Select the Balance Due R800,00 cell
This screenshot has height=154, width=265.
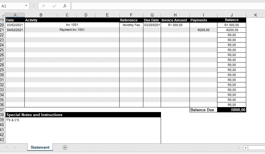tap(232, 110)
